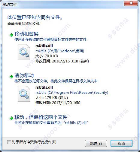Click the modified date 2018/2/16 3:18 (较新)
The width and height of the screenshot is (140, 152).
coord(70,61)
